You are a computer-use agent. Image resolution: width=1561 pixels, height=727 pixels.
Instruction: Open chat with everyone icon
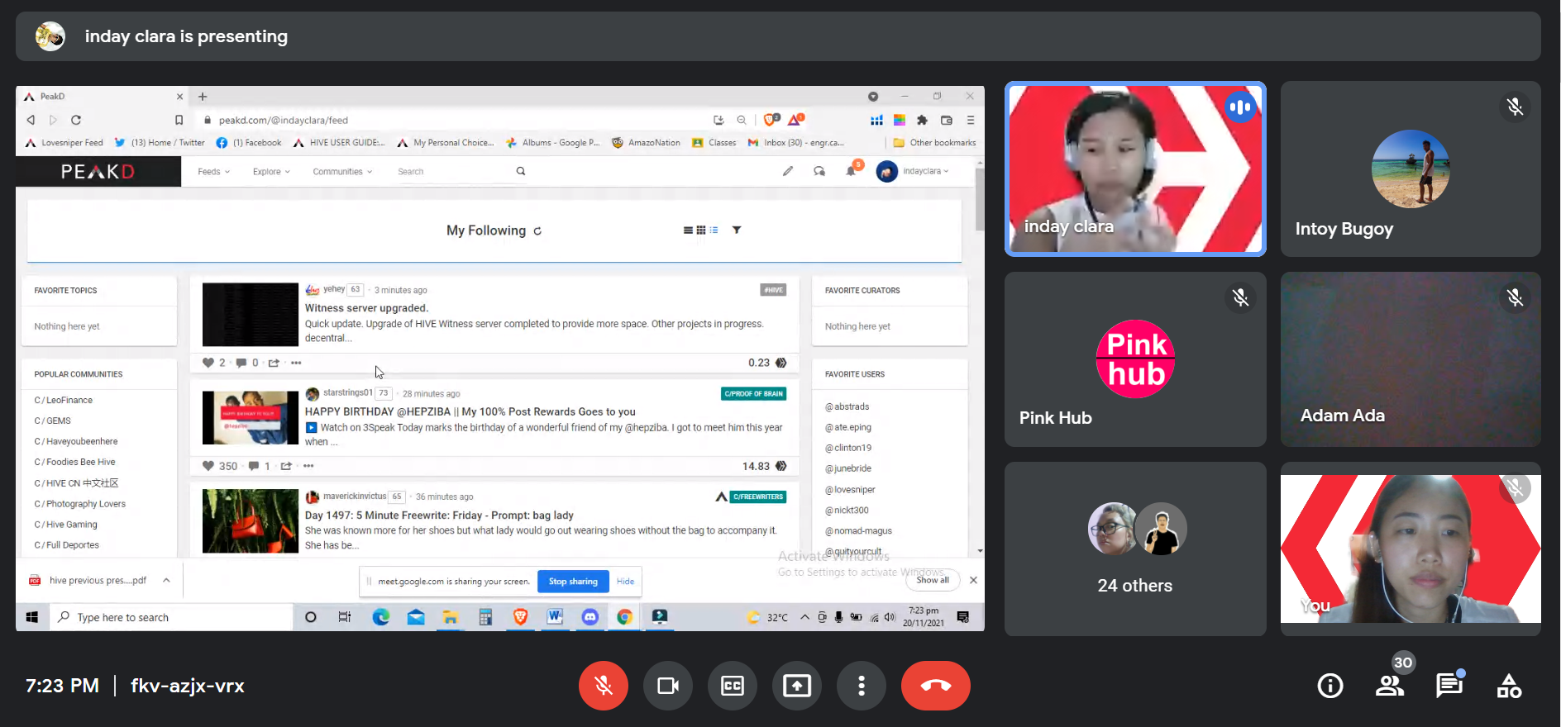click(x=1449, y=686)
